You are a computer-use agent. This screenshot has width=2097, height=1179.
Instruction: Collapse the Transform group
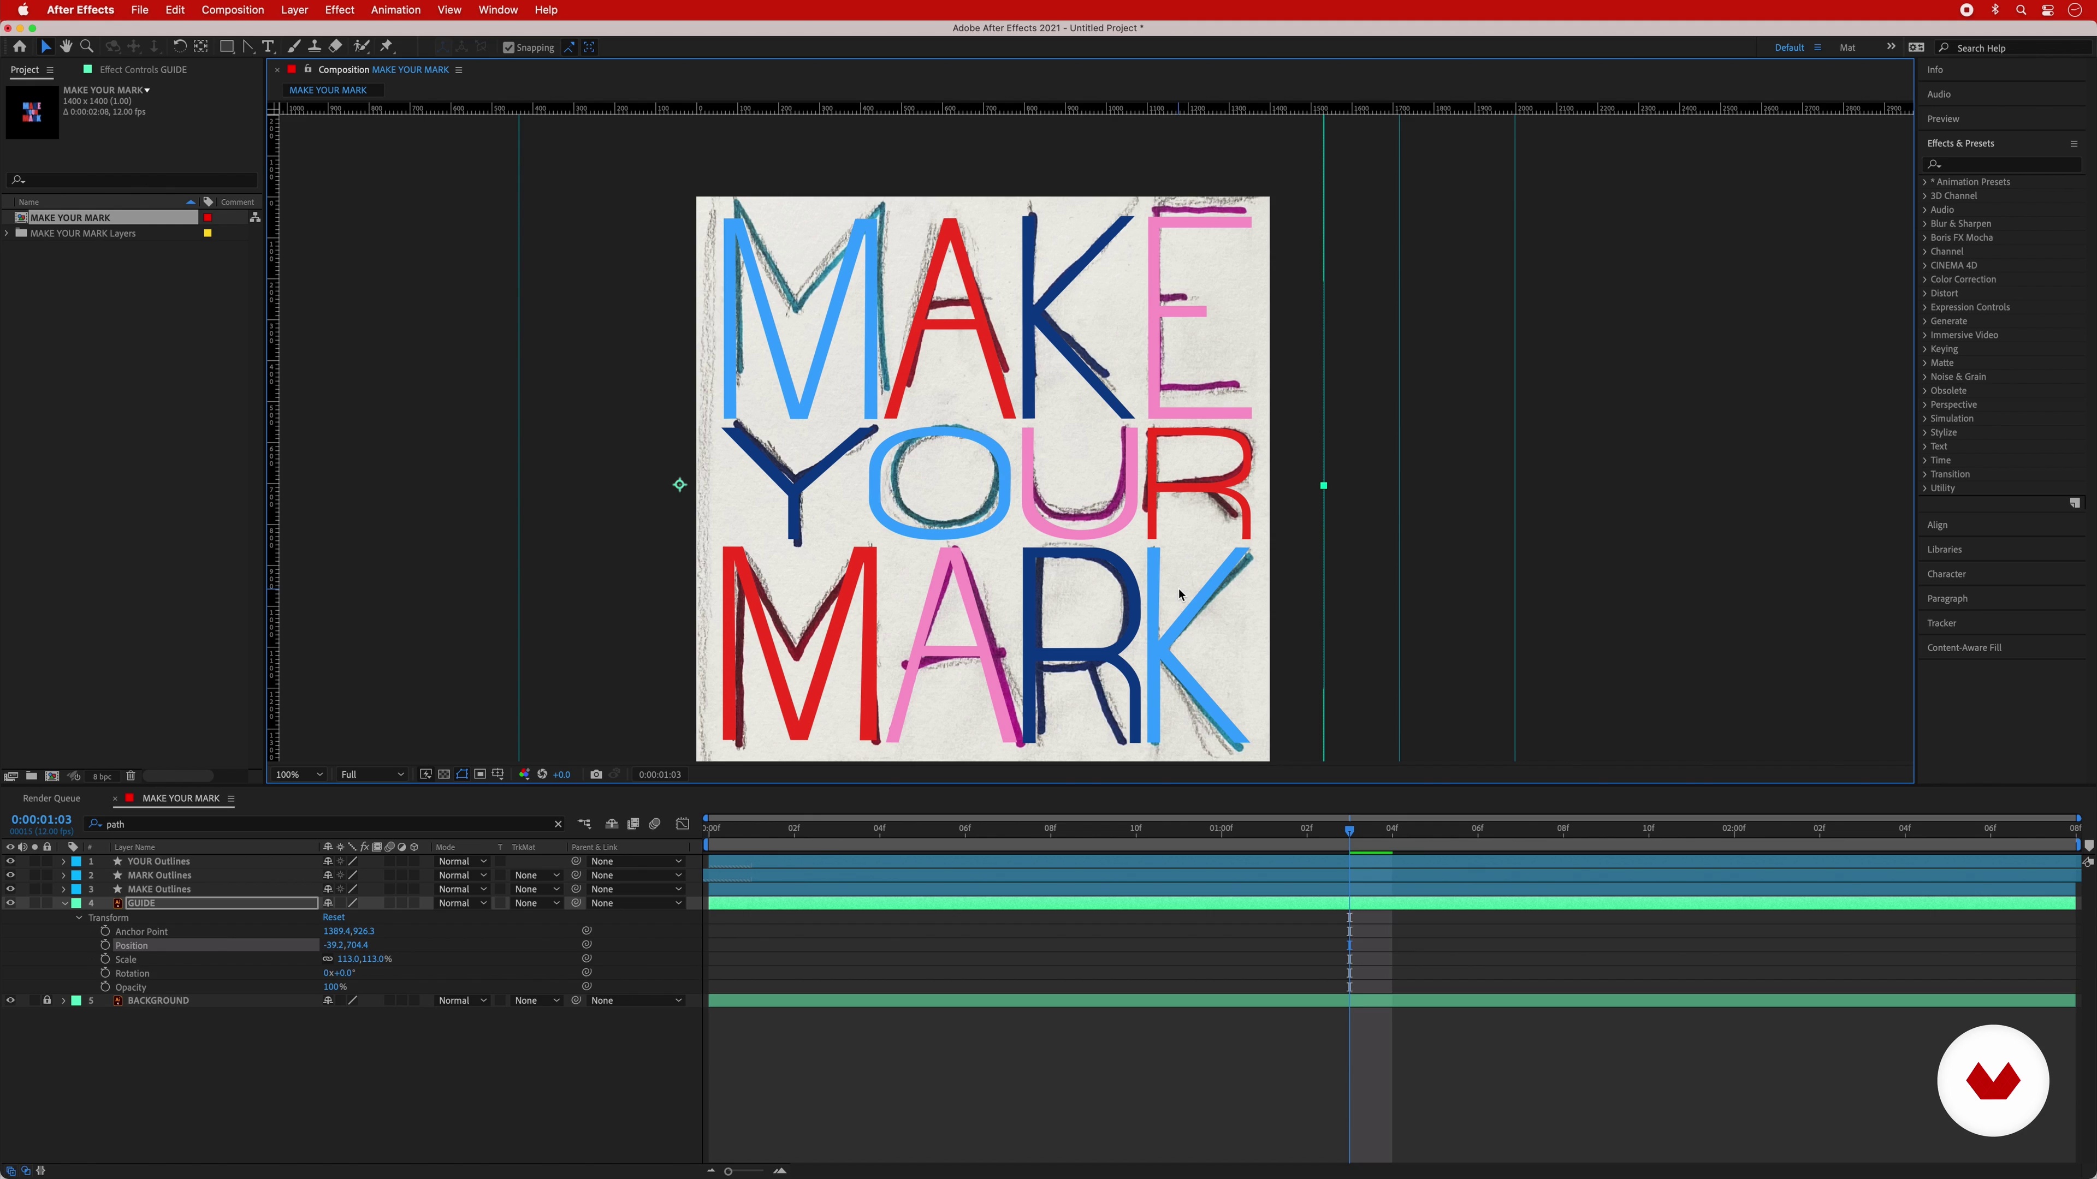pyautogui.click(x=79, y=918)
